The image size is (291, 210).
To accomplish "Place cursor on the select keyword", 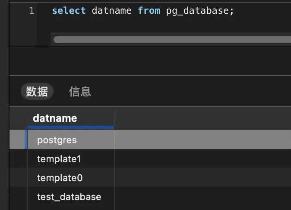I will (69, 11).
